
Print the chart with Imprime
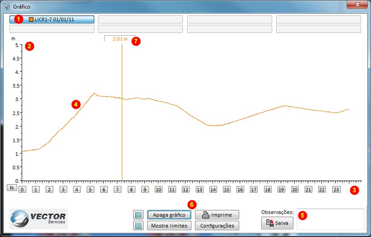tap(217, 215)
